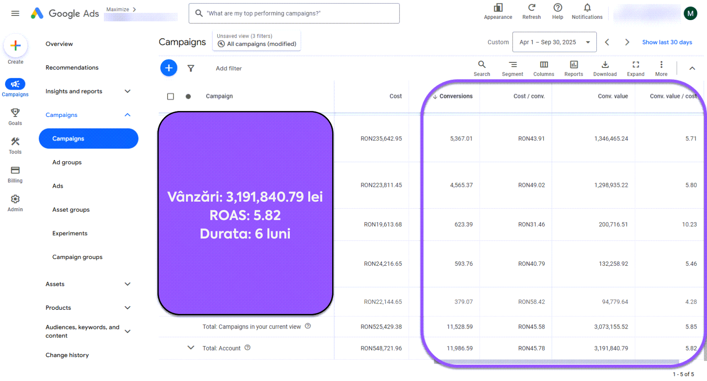Open the Overview page
This screenshot has width=707, height=381.
tap(59, 44)
